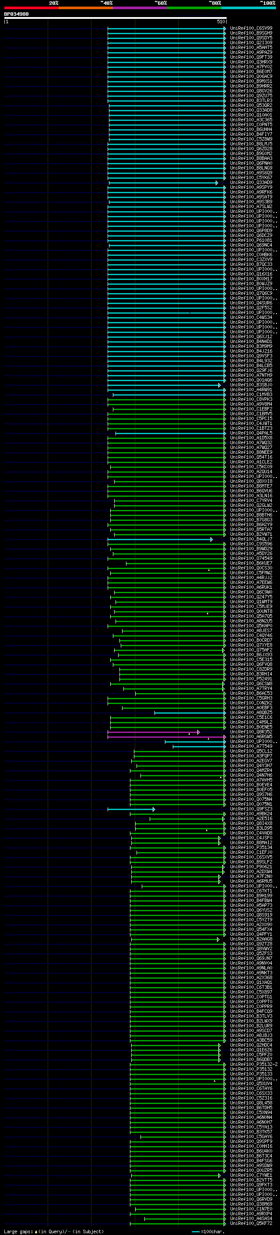Click hit label UniRef100_B8BAA3

251,158
